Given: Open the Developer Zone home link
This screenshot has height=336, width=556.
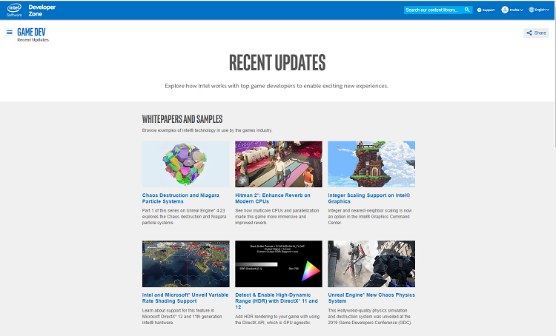Looking at the screenshot, I should pos(42,10).
